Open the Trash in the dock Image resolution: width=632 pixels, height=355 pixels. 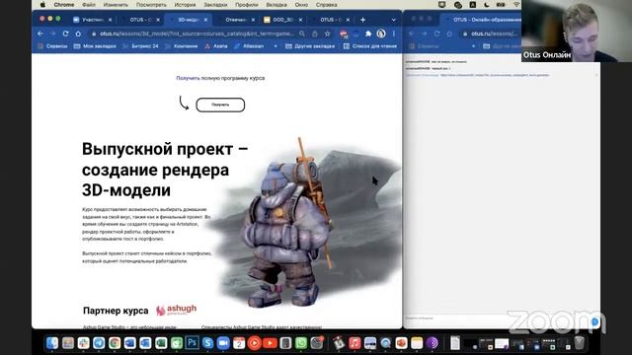pyautogui.click(x=580, y=343)
